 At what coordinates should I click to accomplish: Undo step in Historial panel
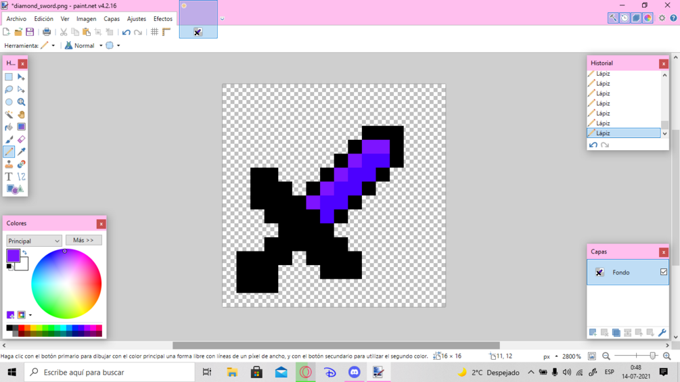pos(593,145)
